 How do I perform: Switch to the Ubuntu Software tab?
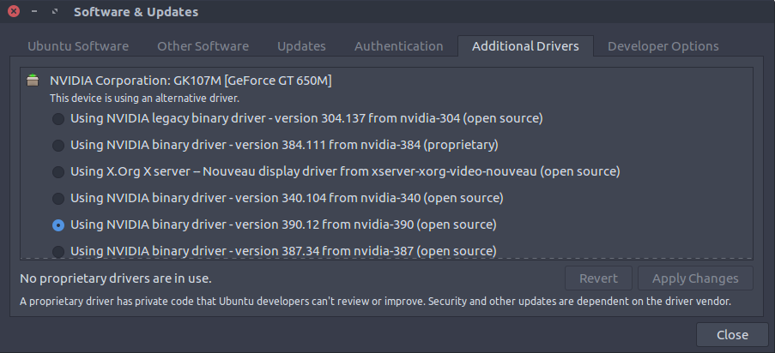78,46
